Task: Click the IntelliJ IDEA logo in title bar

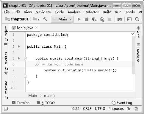Action: coord(5,5)
